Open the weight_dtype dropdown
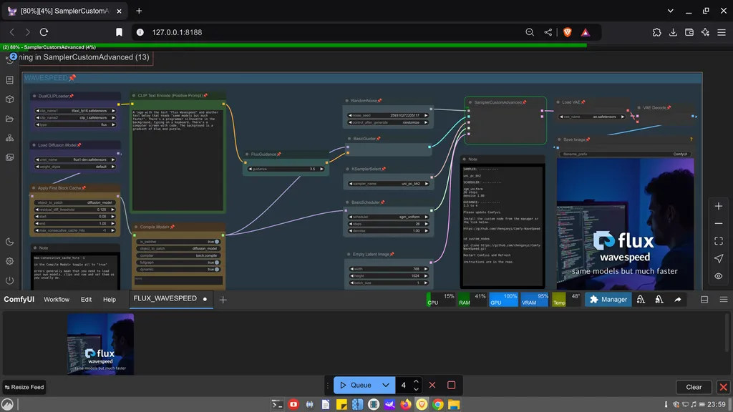This screenshot has height=412, width=733. click(x=75, y=167)
